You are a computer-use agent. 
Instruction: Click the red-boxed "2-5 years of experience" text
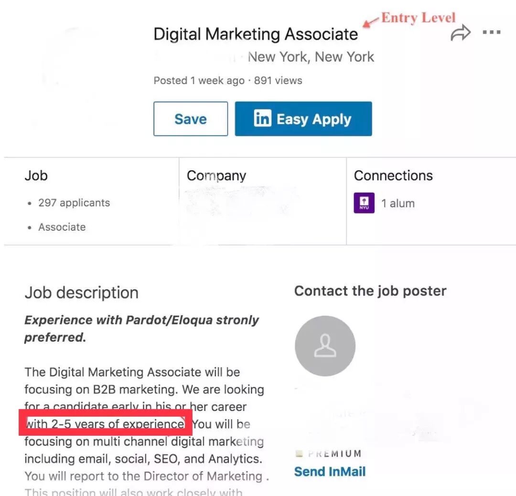pyautogui.click(x=105, y=423)
